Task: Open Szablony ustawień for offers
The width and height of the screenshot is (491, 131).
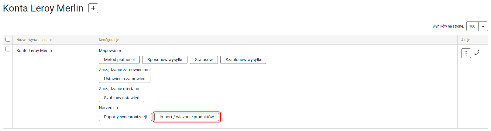Action: [122, 98]
